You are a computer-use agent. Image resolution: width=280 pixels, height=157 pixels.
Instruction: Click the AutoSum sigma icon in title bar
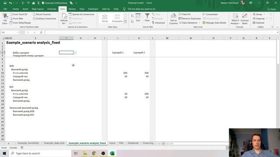tap(38, 3)
